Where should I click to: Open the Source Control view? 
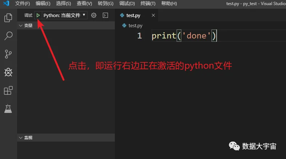(x=8, y=54)
